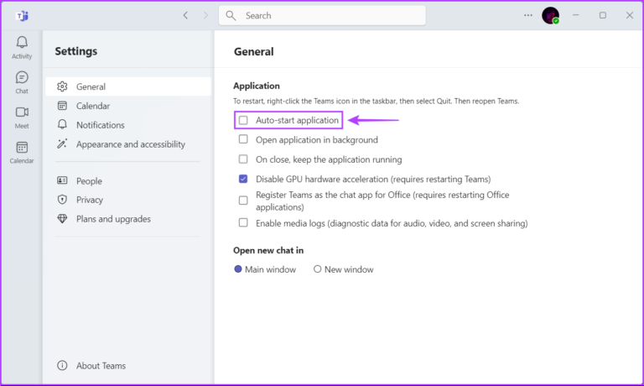This screenshot has height=386, width=644.
Task: Open Appearance and accessibility settings
Action: tap(128, 143)
